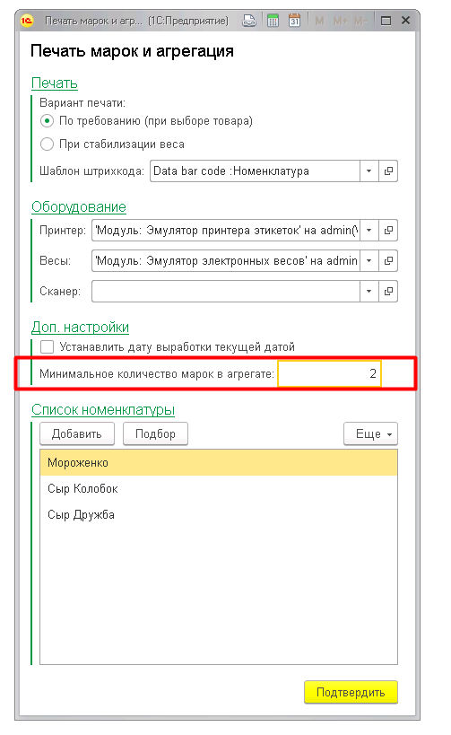The width and height of the screenshot is (451, 735).
Task: Collapse the Список номенклатуры section header
Action: click(x=103, y=410)
